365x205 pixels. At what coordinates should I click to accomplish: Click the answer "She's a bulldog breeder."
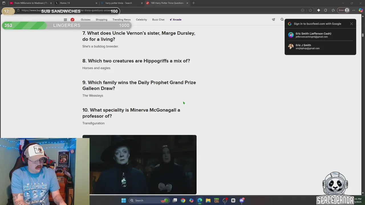point(100,46)
